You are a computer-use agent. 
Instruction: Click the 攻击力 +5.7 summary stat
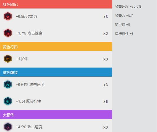pyautogui.click(x=124, y=16)
